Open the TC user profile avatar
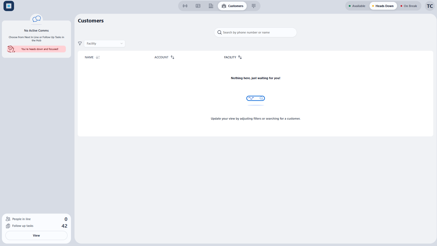The height and width of the screenshot is (246, 437). [430, 6]
